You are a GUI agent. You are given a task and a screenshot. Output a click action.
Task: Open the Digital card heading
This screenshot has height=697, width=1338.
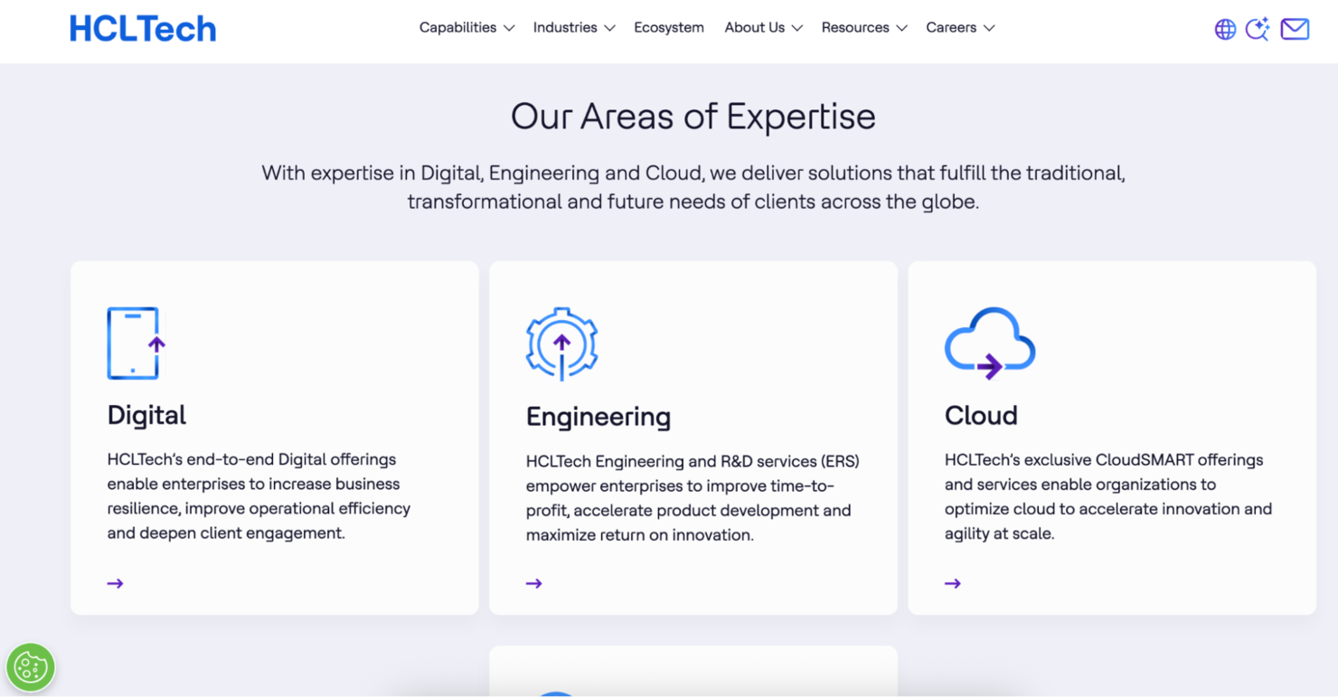click(x=146, y=415)
